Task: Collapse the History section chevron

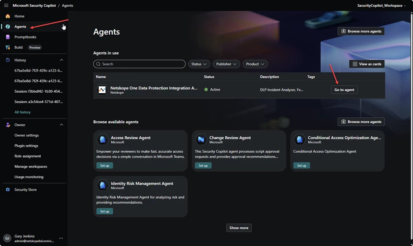Action: (61, 60)
